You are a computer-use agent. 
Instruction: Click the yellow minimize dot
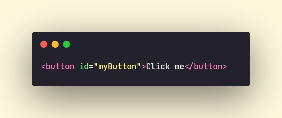click(x=55, y=44)
